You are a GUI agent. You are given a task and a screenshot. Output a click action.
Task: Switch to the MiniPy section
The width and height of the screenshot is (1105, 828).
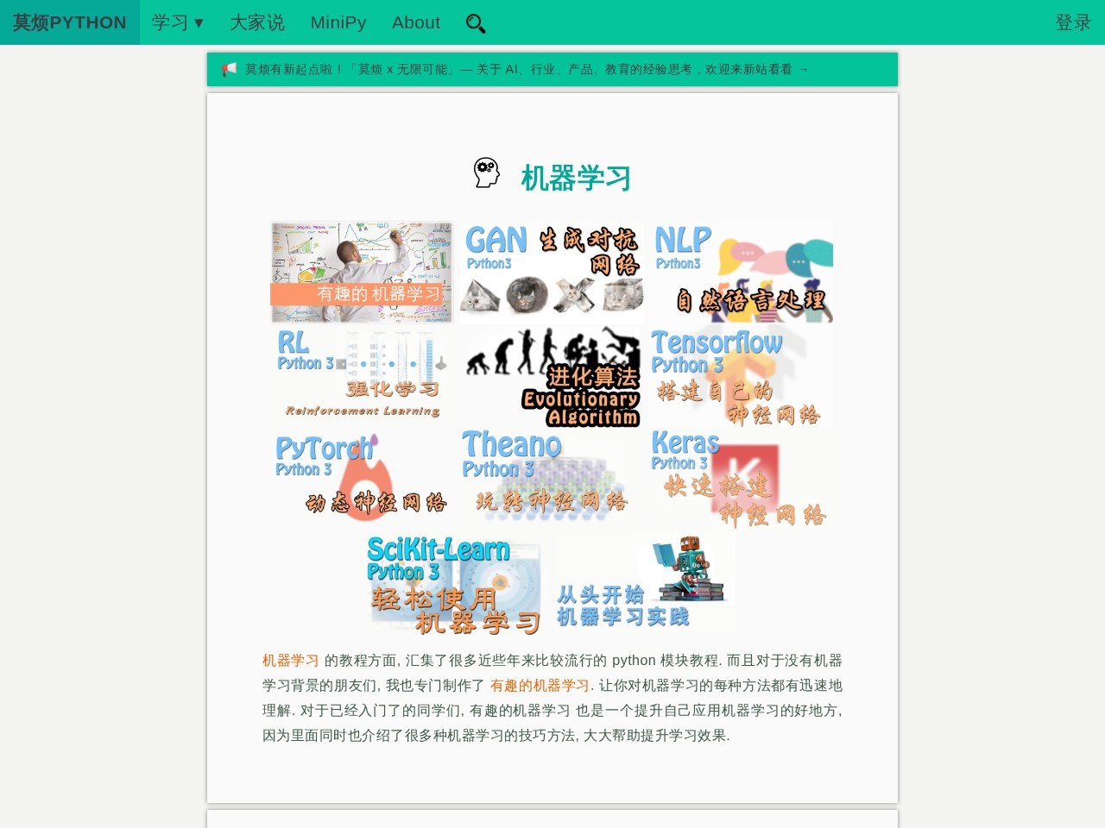coord(338,23)
